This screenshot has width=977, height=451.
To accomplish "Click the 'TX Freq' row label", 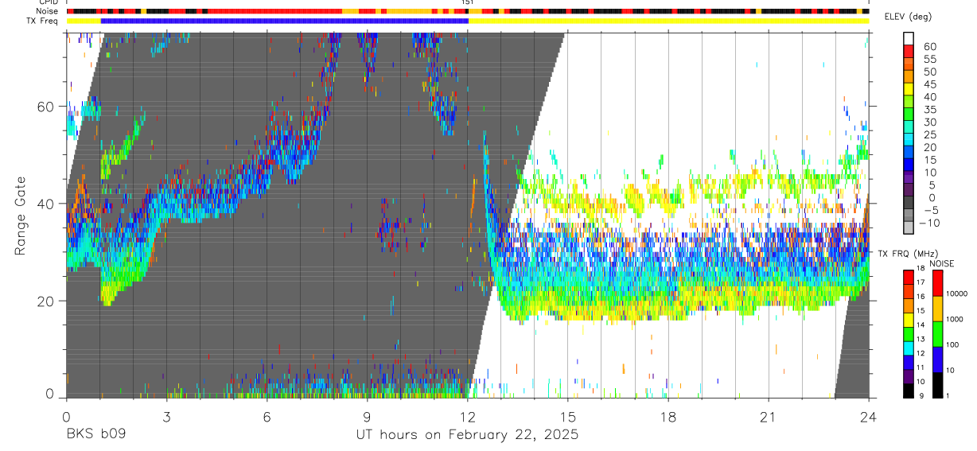I will tap(43, 21).
